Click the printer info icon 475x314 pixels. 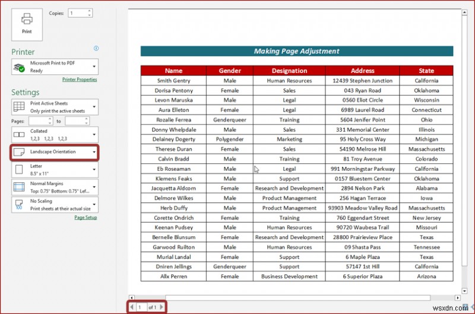point(96,48)
